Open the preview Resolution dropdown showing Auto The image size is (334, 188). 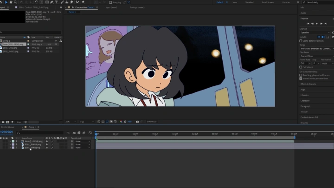pos(328,64)
